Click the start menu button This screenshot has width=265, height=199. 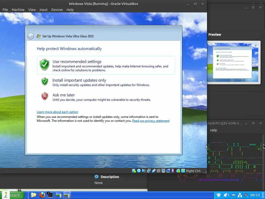click(12, 195)
